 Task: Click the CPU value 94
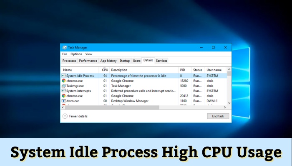[x=105, y=76]
